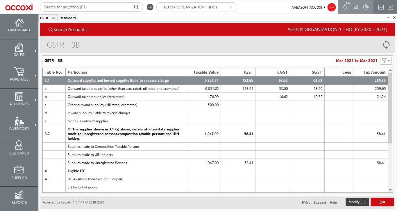397x211 pixels.
Task: Click the Particulars column header
Action: tap(126, 72)
